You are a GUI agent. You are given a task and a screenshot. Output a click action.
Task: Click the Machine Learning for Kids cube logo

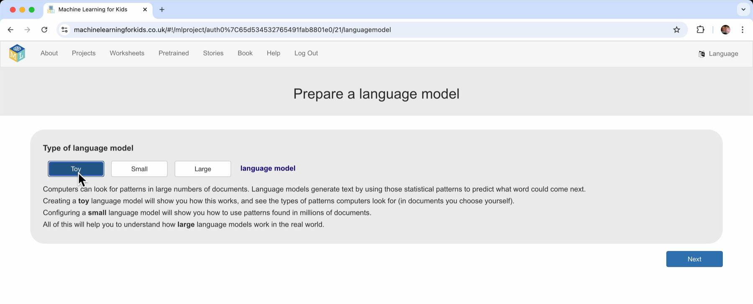coord(17,53)
